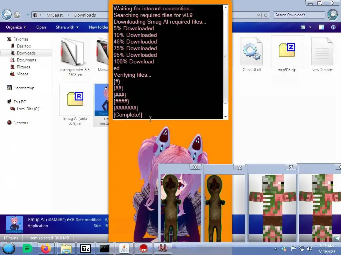Open the Organize menu
The height and width of the screenshot is (255, 341).
coord(16,27)
